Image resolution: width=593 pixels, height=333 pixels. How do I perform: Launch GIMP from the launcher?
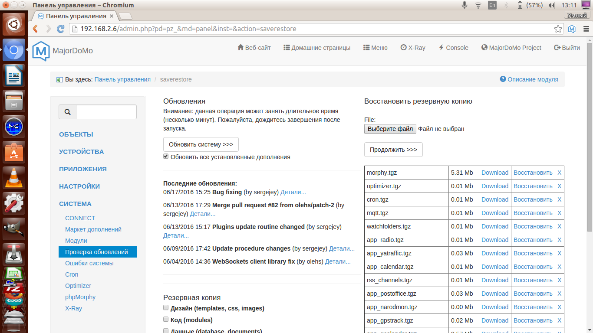(x=14, y=229)
